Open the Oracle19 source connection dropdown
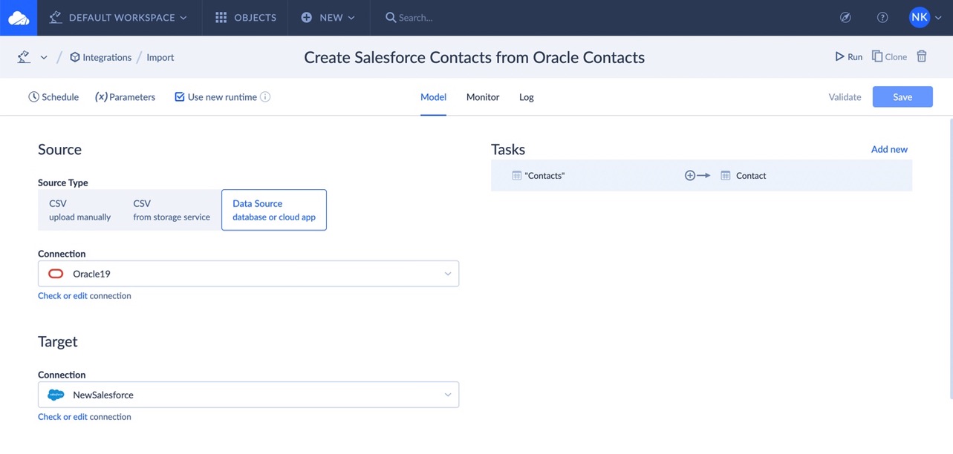 click(248, 274)
